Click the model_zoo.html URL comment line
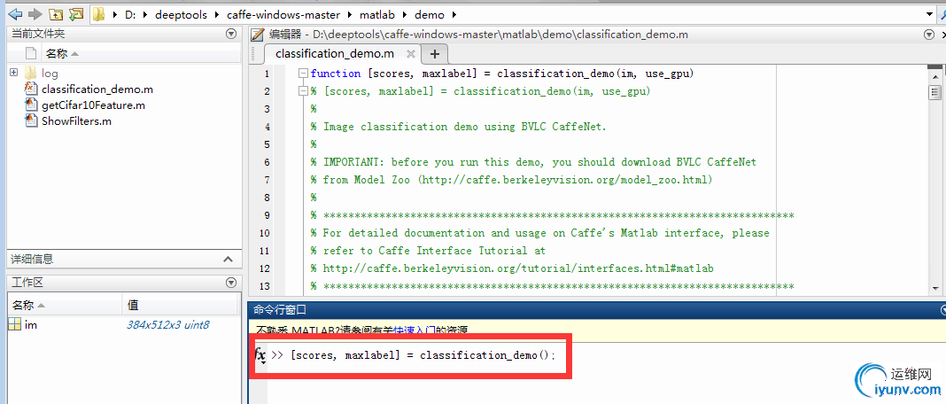The image size is (946, 404). [512, 180]
